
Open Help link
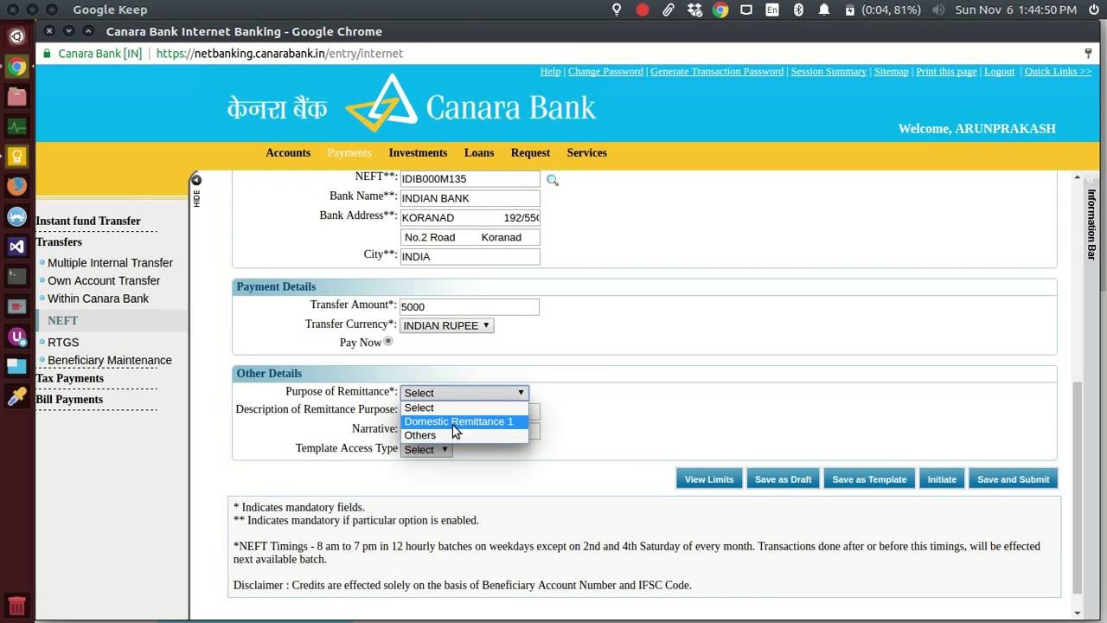pyautogui.click(x=550, y=71)
